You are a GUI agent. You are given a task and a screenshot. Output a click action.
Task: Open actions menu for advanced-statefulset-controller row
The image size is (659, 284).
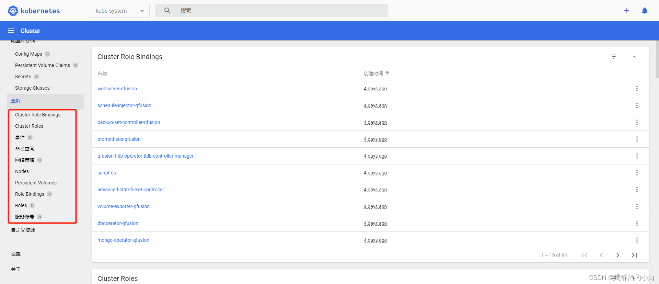[637, 190]
